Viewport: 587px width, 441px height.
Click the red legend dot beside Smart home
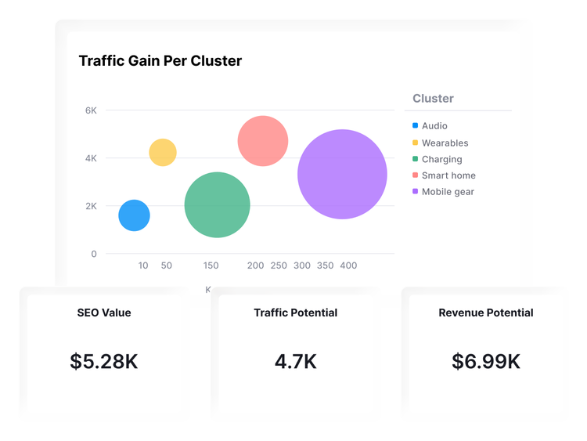coord(416,175)
